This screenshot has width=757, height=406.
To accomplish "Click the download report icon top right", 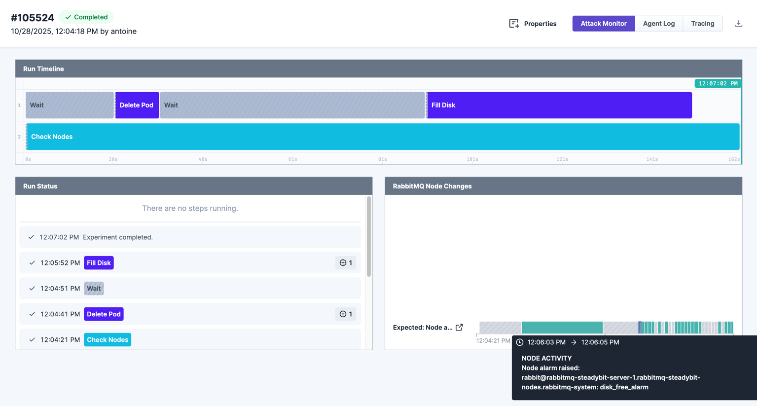I will coord(738,23).
